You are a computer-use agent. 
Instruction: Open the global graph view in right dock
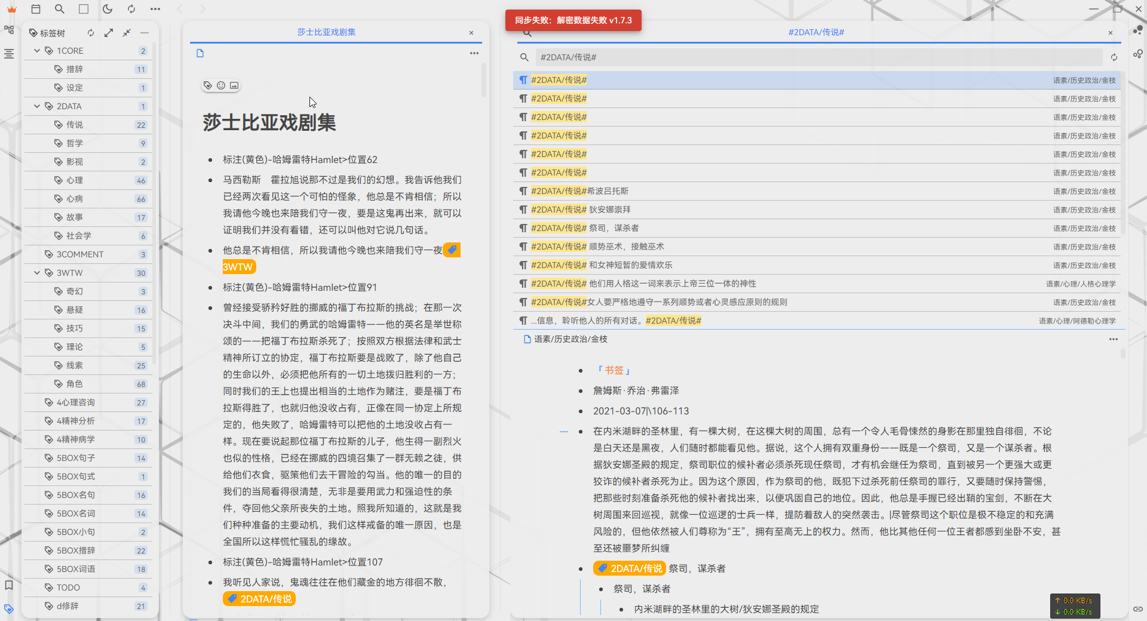tap(1138, 30)
